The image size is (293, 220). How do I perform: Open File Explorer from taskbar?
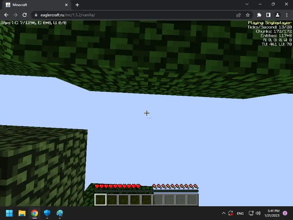pyautogui.click(x=22, y=213)
